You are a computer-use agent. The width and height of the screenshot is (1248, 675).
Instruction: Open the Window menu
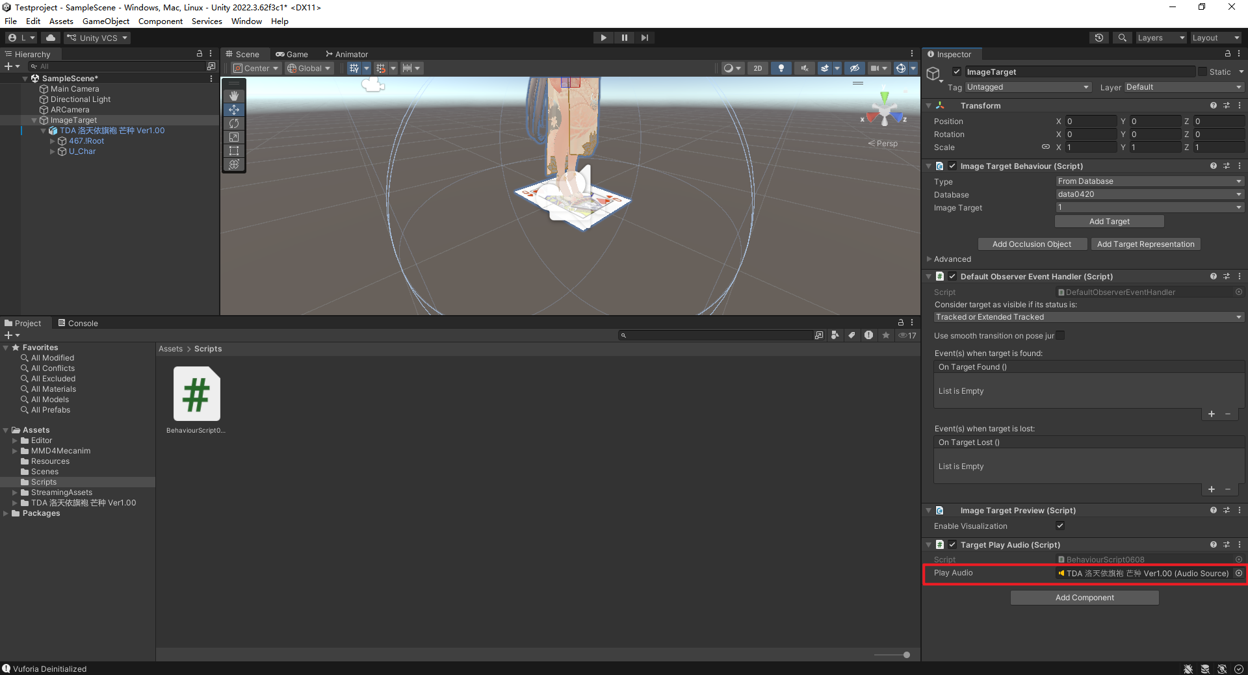coord(246,21)
